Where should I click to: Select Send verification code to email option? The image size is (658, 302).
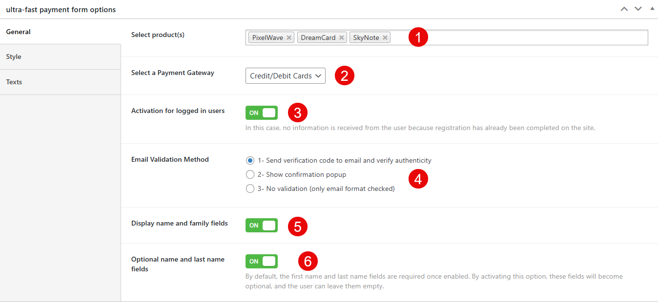pos(250,160)
